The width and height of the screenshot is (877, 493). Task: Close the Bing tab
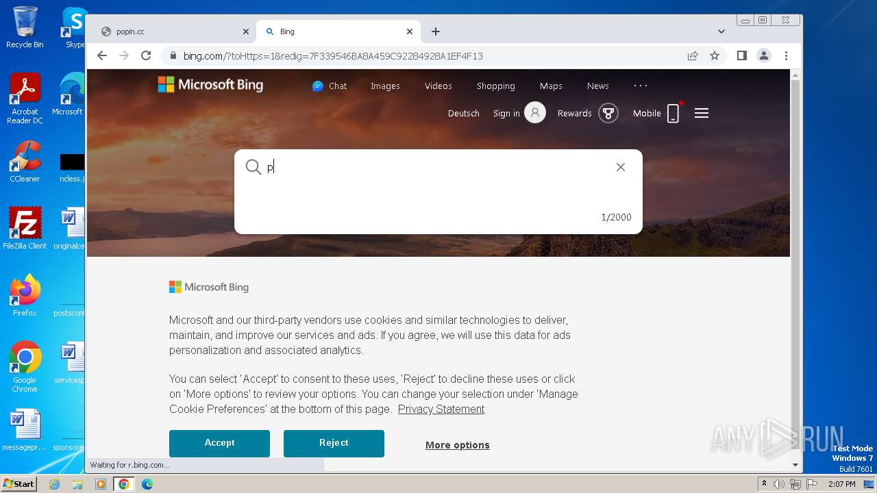coord(410,31)
